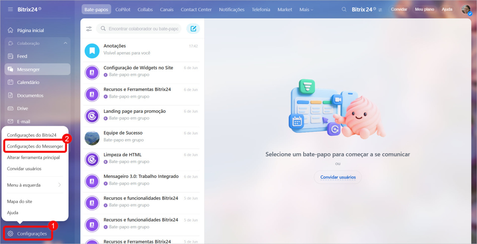Screen dimensions: 477x244
Task: Click the Ajuda button in the header
Action: click(447, 9)
